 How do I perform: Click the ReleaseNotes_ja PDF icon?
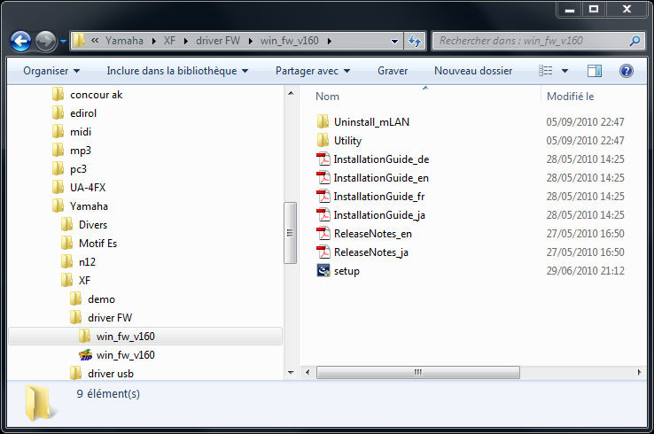pyautogui.click(x=323, y=252)
